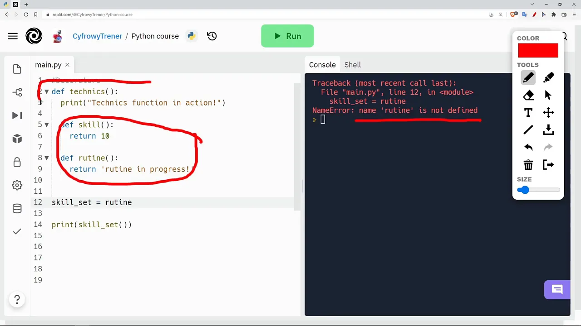The width and height of the screenshot is (581, 326).
Task: Open the Database sidebar icon
Action: pos(17,208)
